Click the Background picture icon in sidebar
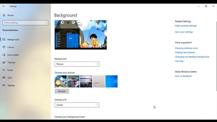217x122 pixels. click(4, 39)
